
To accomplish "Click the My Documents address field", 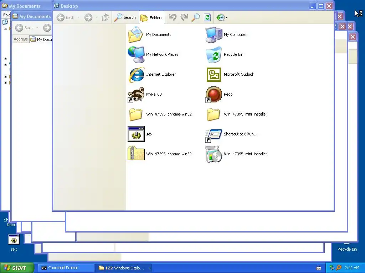I will [x=41, y=39].
